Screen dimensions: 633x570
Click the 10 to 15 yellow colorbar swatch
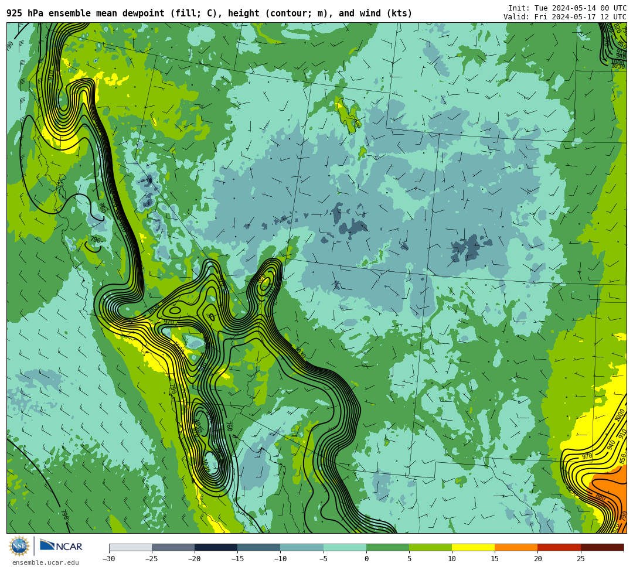[473, 547]
